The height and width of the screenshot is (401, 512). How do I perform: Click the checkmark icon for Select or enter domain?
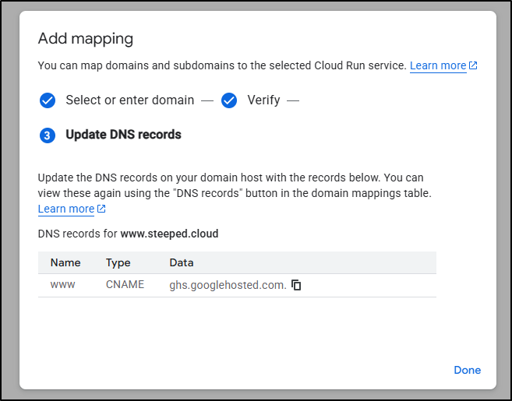(48, 100)
